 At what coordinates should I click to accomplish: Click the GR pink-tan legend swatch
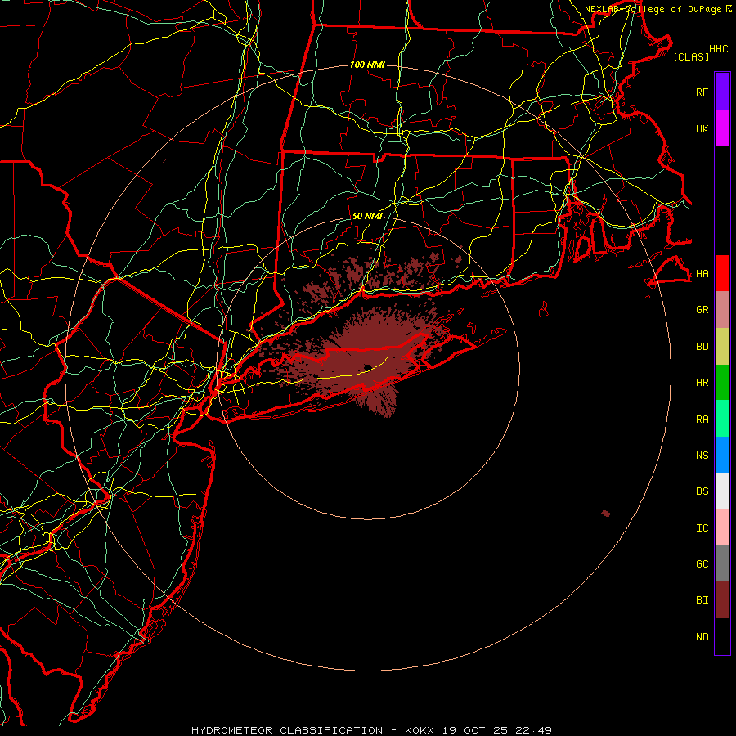tap(722, 310)
